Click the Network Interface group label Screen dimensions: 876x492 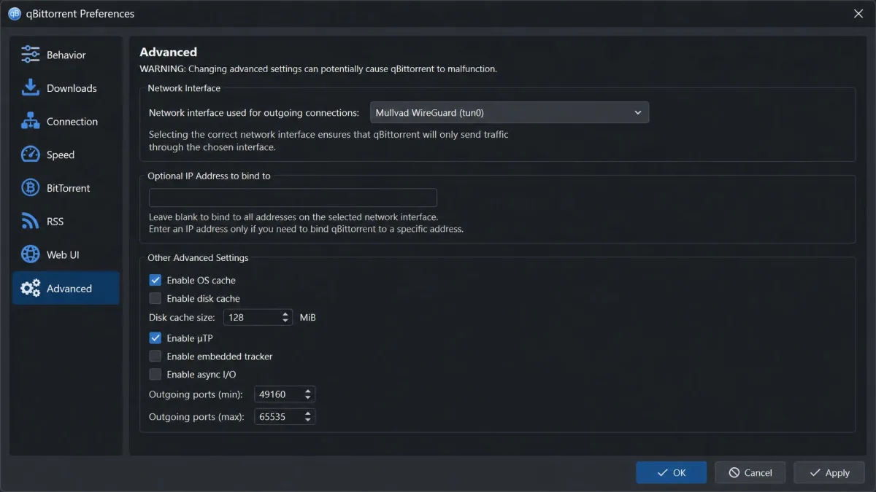click(x=184, y=88)
